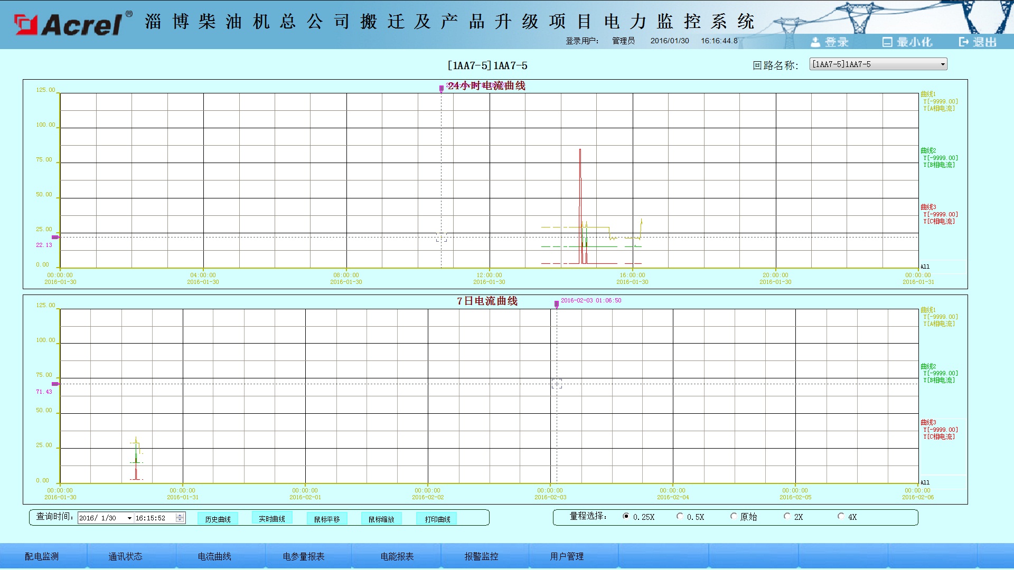Click the 历史曲线 button
Image resolution: width=1014 pixels, height=570 pixels.
click(x=218, y=519)
